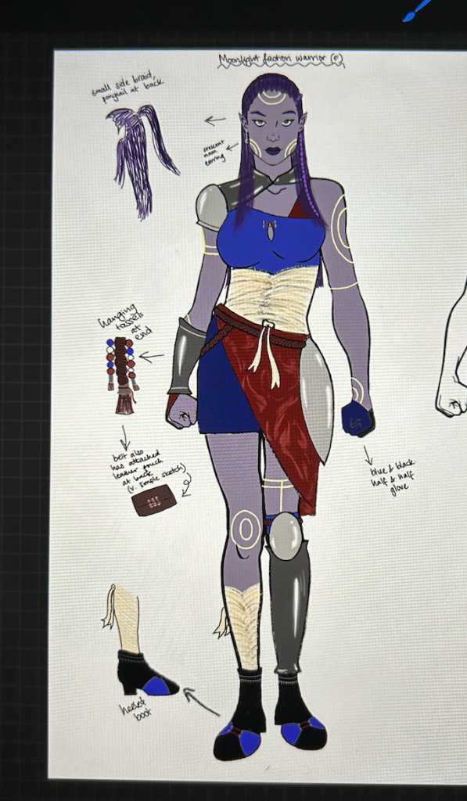
Task: Tap the silver shoulder pauldron
Action: pyautogui.click(x=210, y=208)
